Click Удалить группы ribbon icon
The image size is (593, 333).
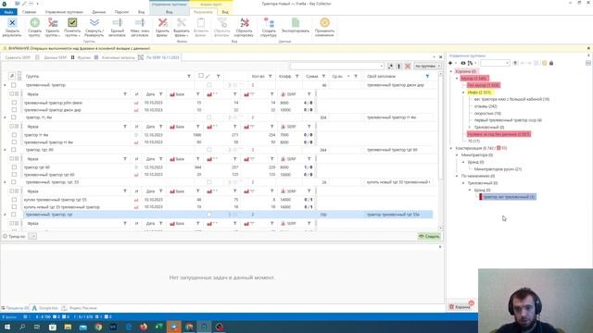tap(53, 23)
